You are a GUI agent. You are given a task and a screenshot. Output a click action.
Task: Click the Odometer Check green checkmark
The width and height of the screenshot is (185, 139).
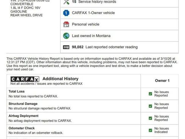(151, 130)
